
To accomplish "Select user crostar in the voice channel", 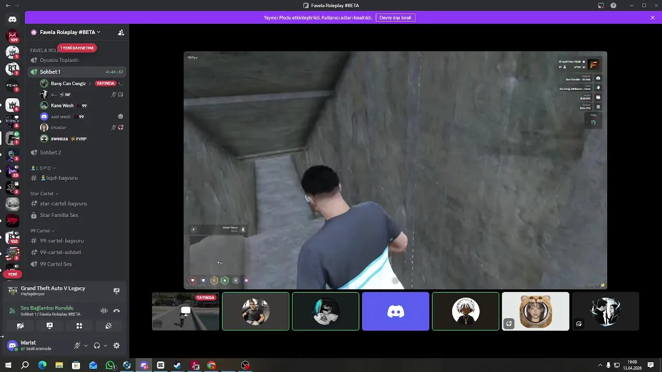I will pos(58,128).
